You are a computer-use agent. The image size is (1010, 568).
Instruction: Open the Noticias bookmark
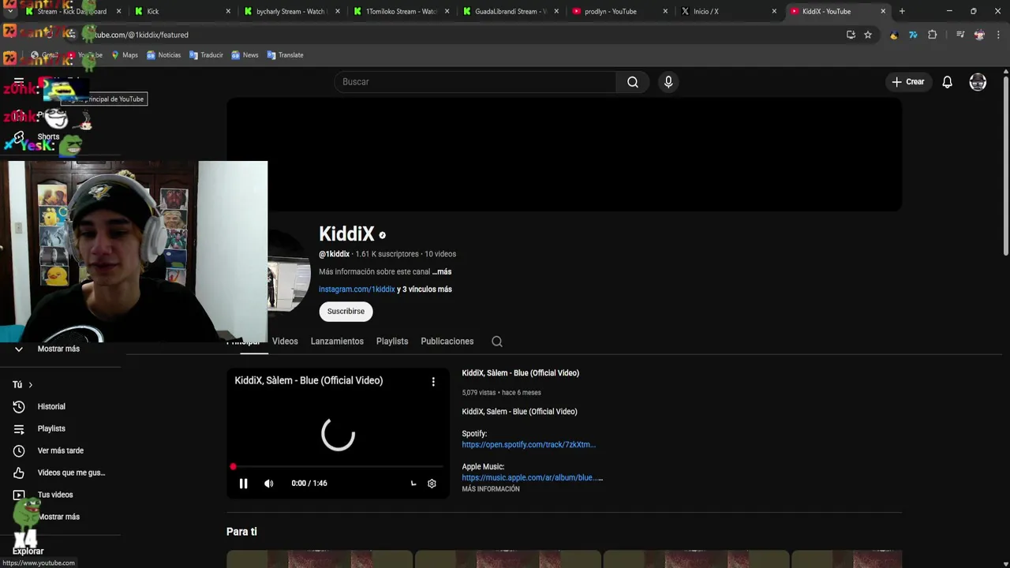coord(163,55)
